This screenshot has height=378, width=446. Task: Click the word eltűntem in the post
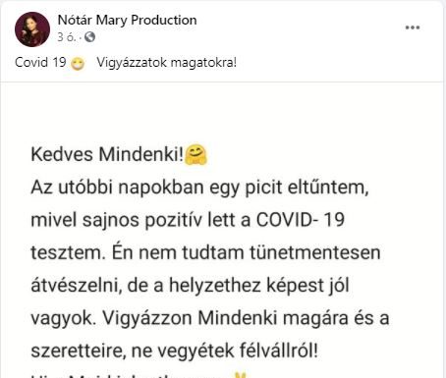(328, 188)
